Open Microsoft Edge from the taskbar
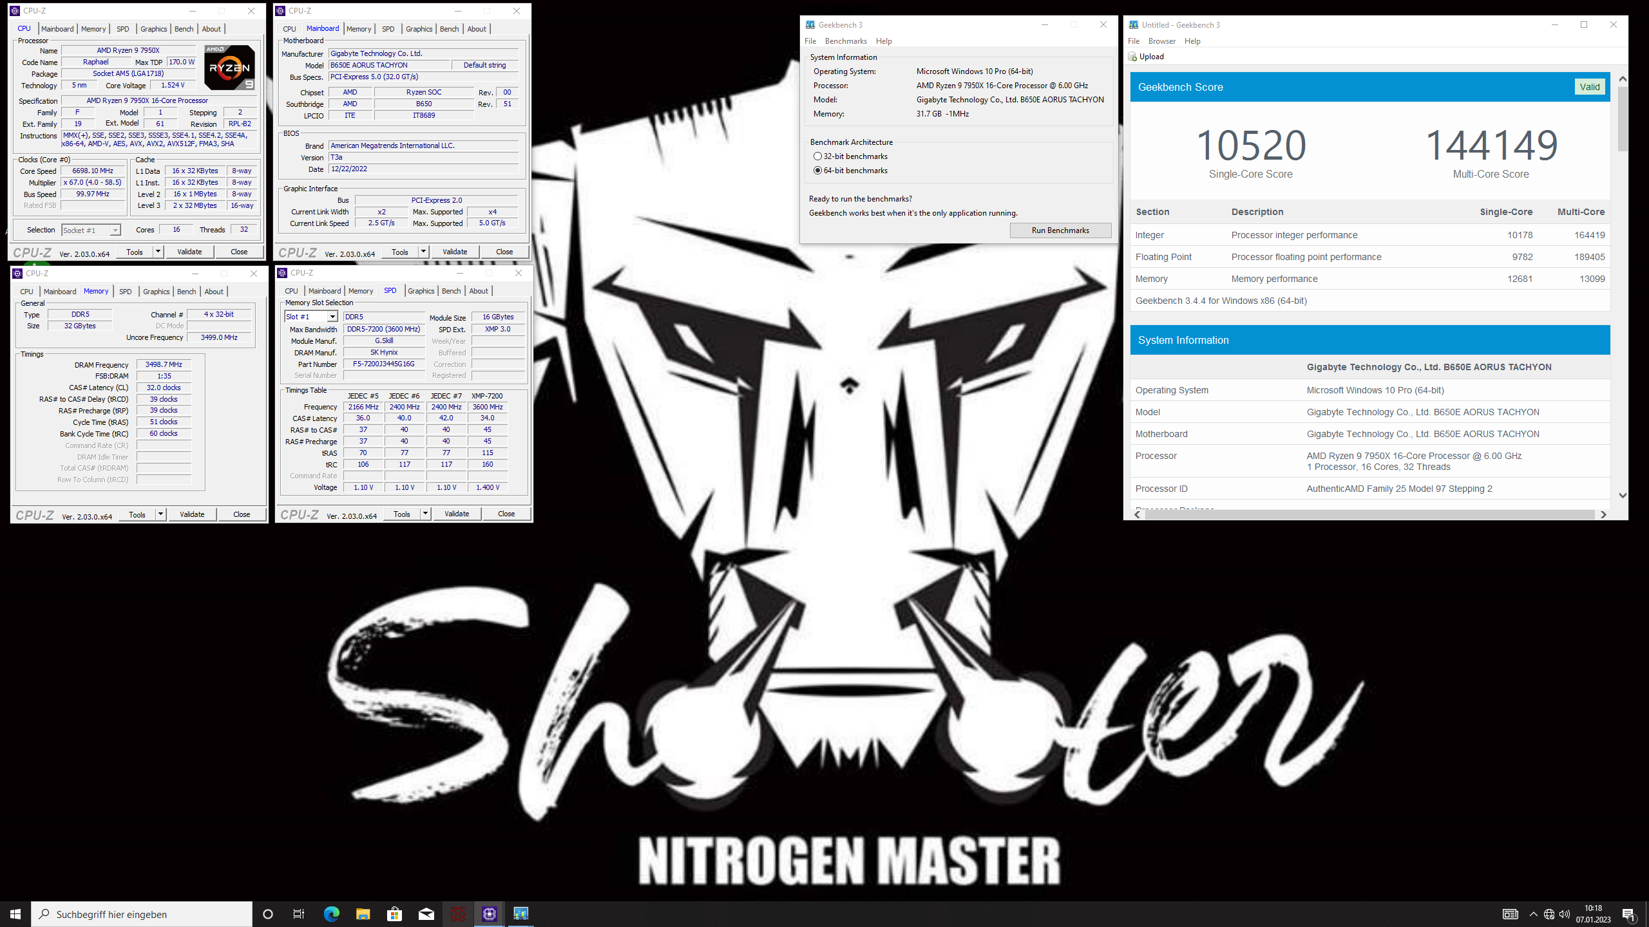 pos(331,913)
